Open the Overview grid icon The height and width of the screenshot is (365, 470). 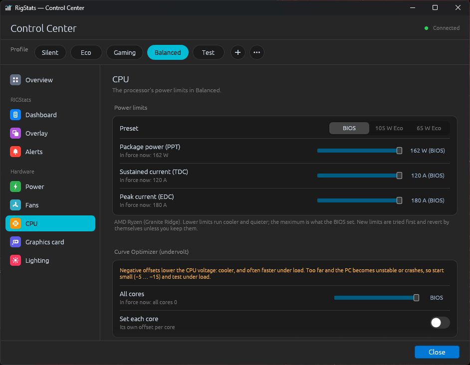click(x=15, y=80)
